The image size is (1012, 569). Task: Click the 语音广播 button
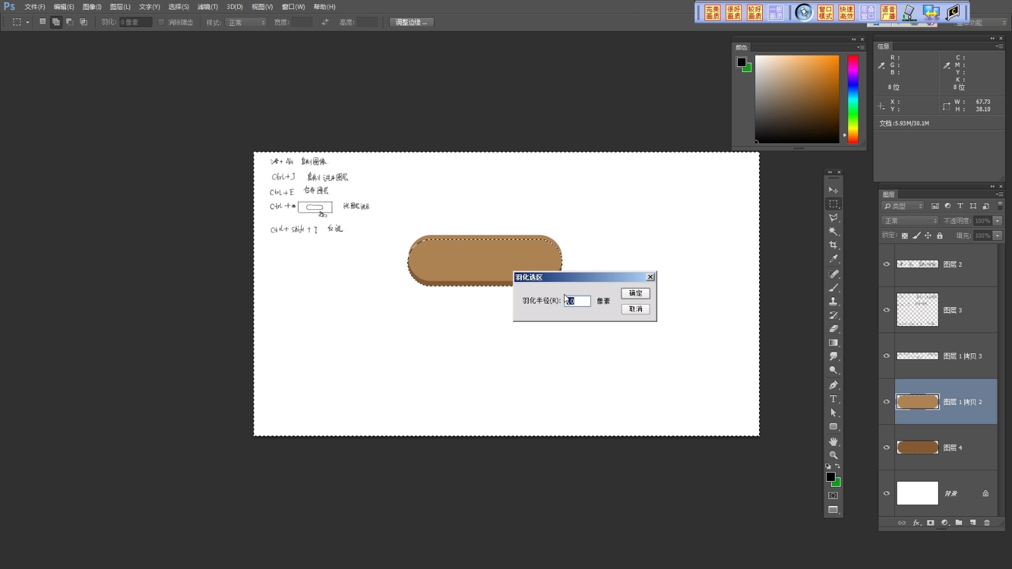point(888,13)
